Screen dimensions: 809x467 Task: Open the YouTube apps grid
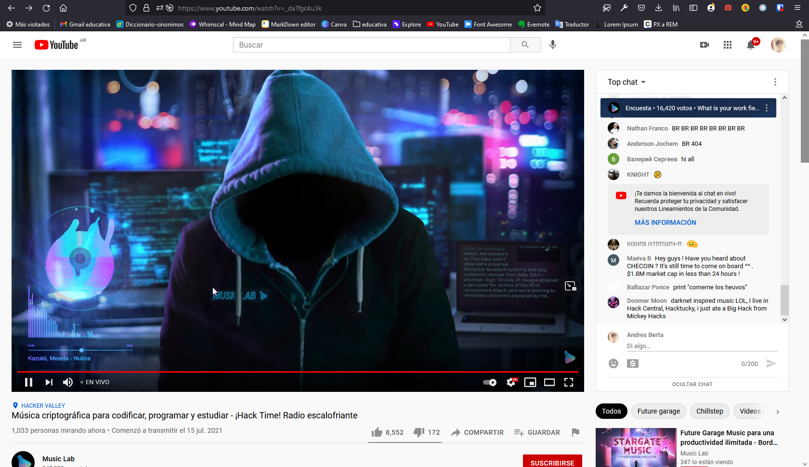click(x=728, y=45)
